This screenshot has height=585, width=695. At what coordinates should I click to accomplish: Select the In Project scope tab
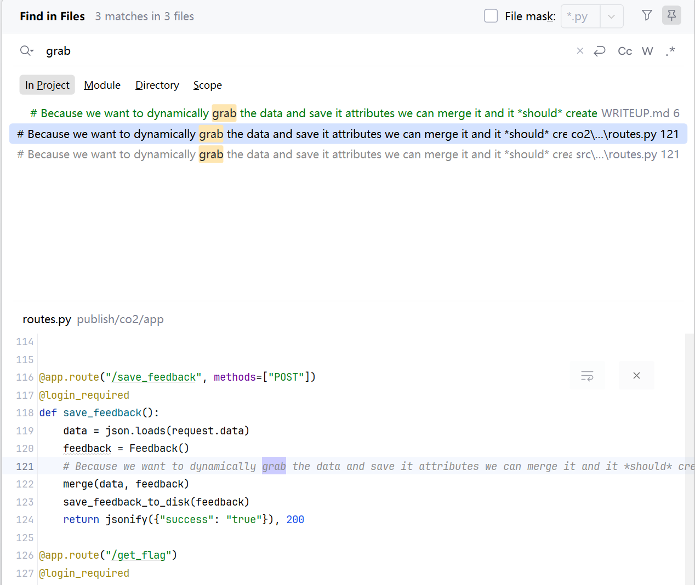(47, 85)
